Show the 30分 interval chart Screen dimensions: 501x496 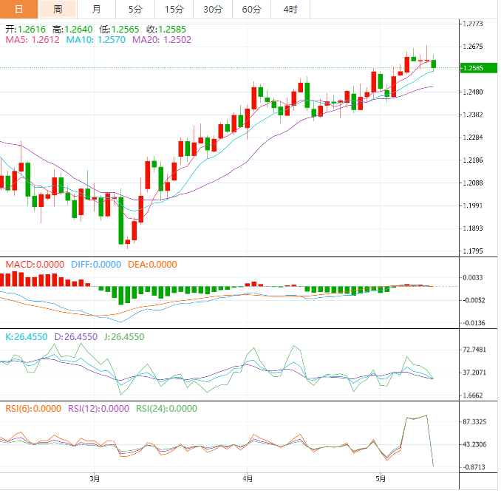pyautogui.click(x=212, y=10)
